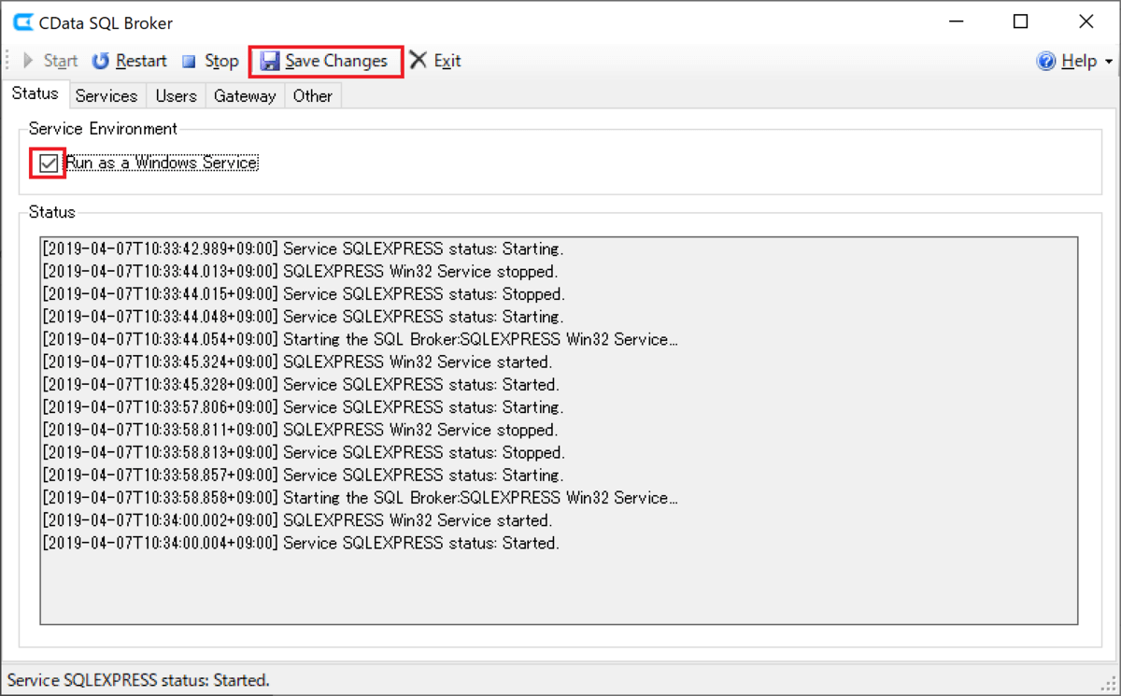Close the CData SQL Broker window
This screenshot has height=696, width=1121.
pyautogui.click(x=1086, y=22)
